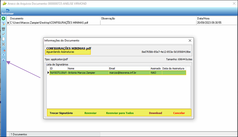Click the CONFIGURAÇÕES MINIMAS pdf title

(x=69, y=48)
